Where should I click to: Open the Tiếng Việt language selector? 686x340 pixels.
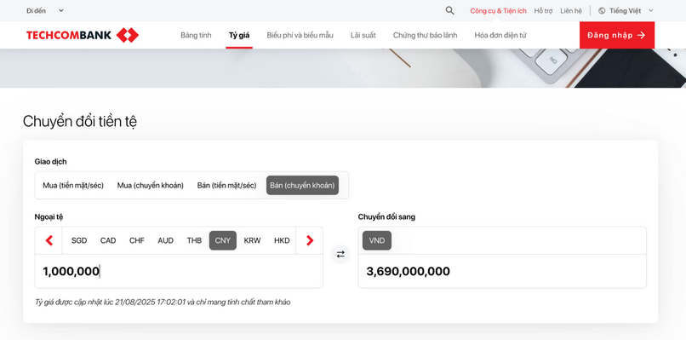click(626, 10)
